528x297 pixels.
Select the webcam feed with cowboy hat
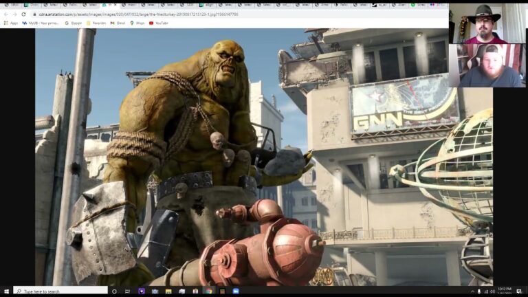click(487, 23)
